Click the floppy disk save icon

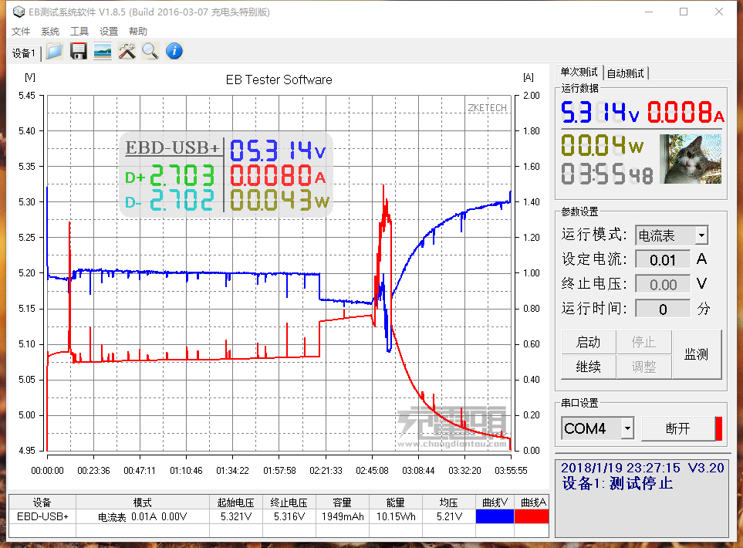click(78, 52)
